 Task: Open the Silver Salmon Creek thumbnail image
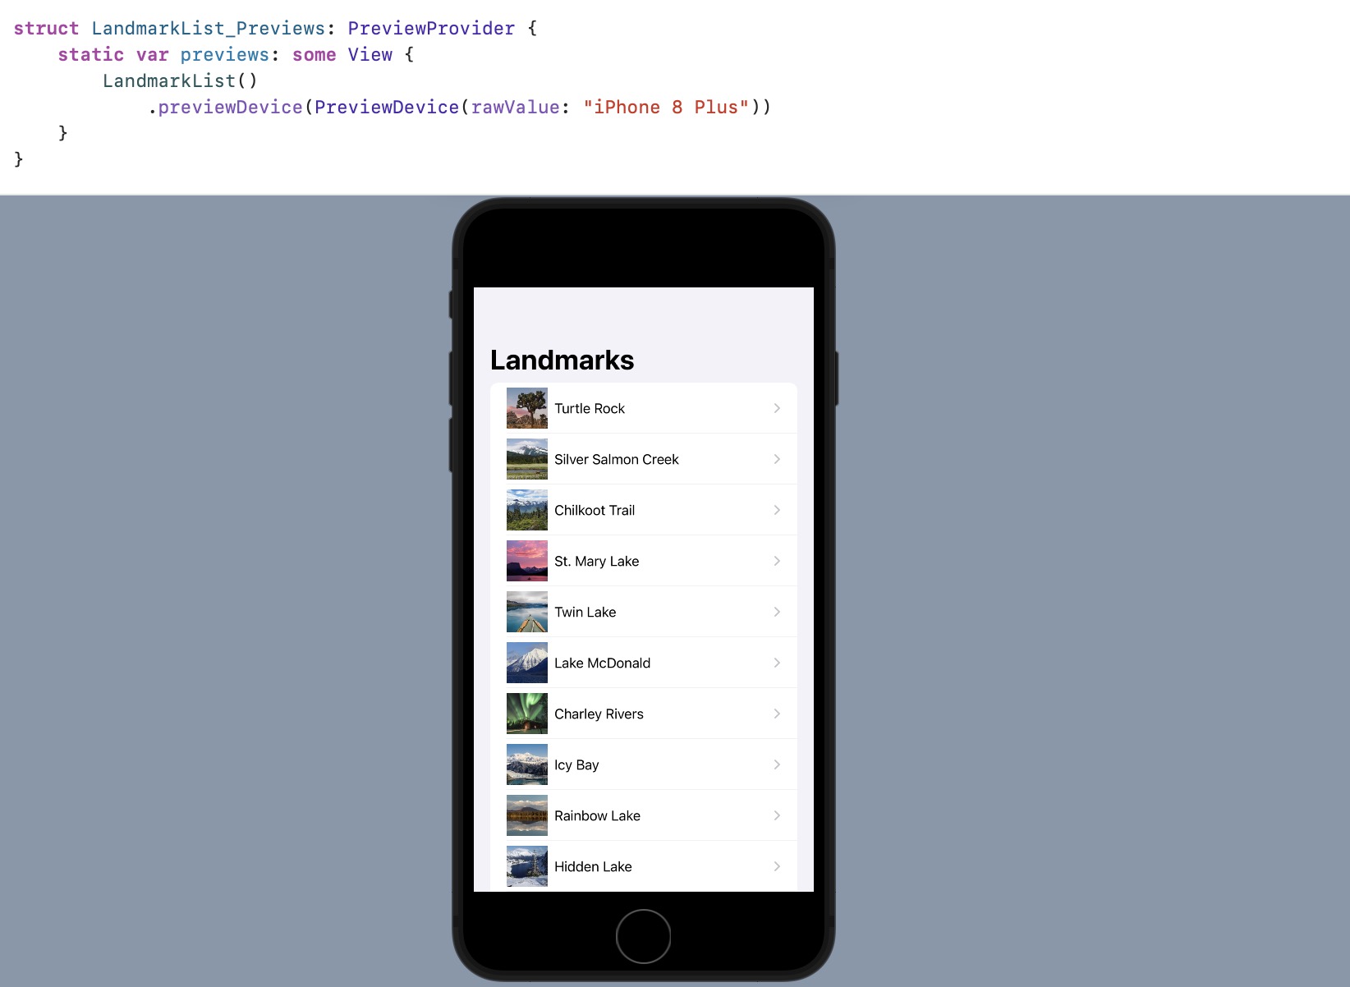pos(527,459)
